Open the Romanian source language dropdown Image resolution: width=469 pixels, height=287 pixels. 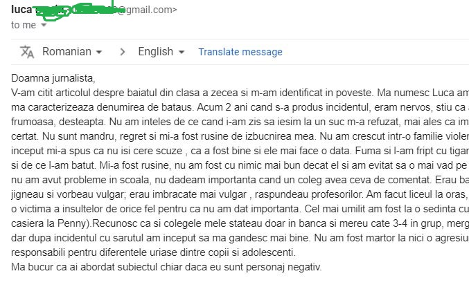tap(72, 52)
